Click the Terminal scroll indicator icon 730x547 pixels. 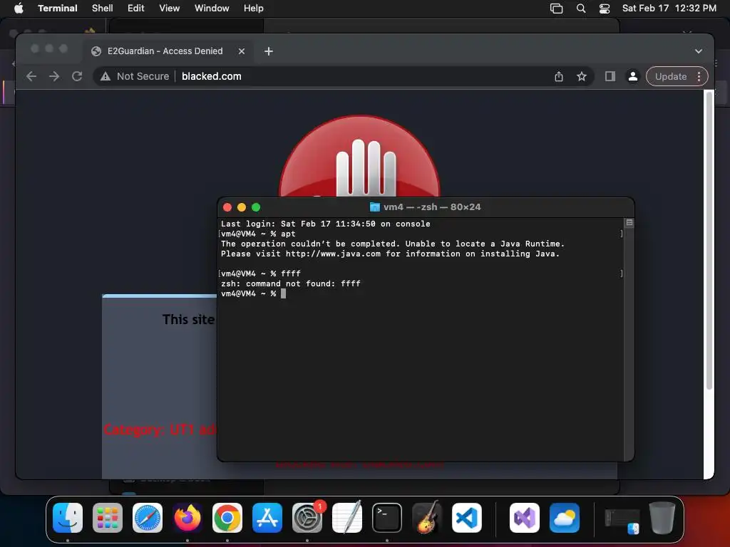click(x=629, y=223)
